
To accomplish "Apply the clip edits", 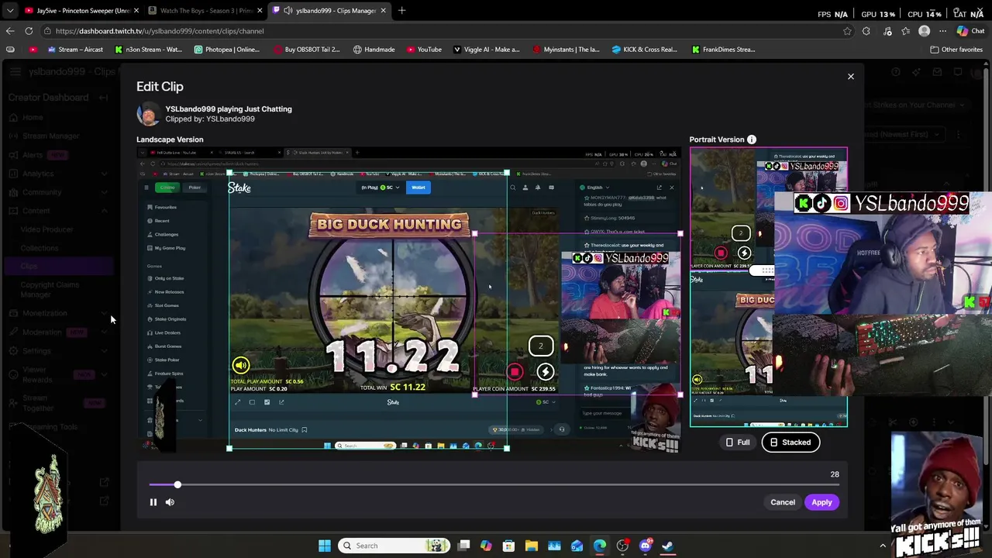I will [821, 502].
